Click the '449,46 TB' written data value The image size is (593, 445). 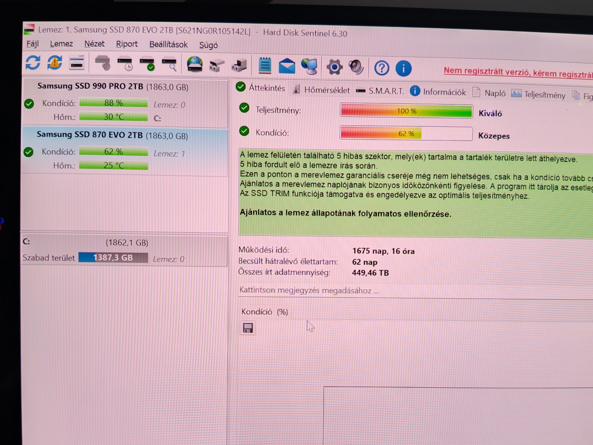click(x=370, y=273)
